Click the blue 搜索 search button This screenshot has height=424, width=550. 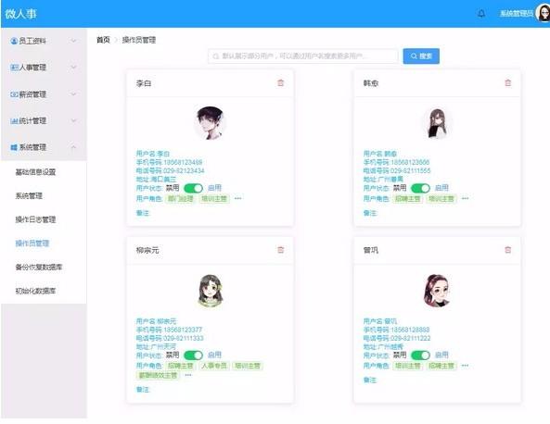coord(421,56)
